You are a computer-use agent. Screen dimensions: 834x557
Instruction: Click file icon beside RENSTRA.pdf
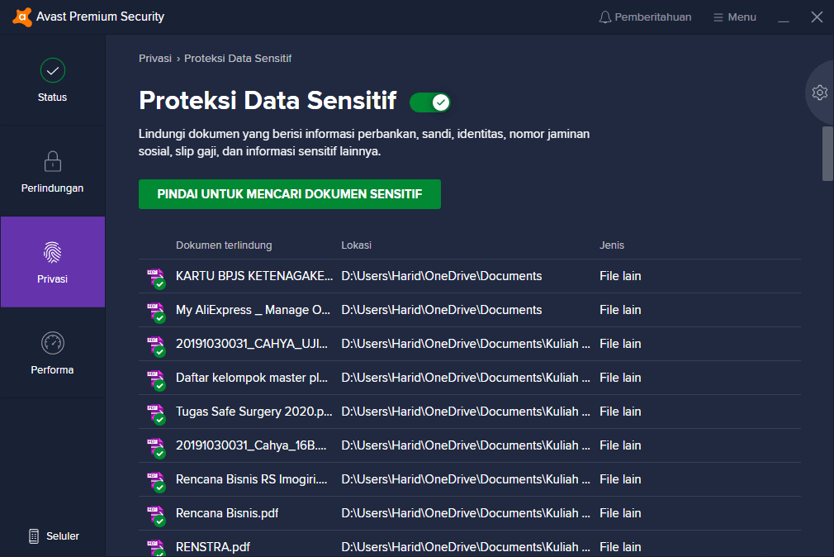click(155, 548)
